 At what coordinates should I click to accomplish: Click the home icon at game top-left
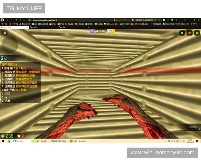(5, 33)
